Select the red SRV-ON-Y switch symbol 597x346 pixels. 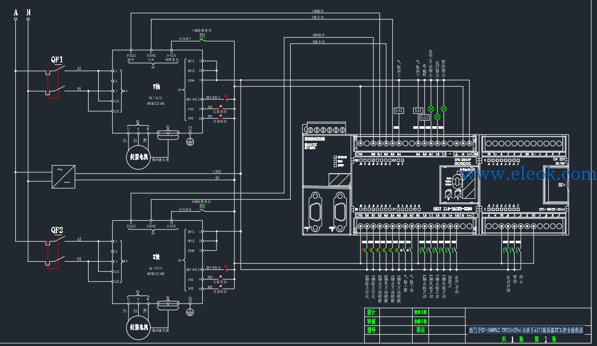(226, 98)
